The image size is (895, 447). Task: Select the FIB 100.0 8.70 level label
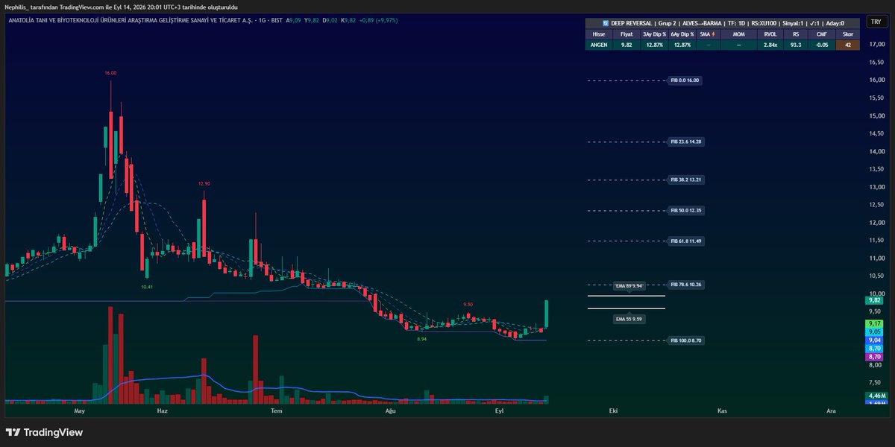686,340
